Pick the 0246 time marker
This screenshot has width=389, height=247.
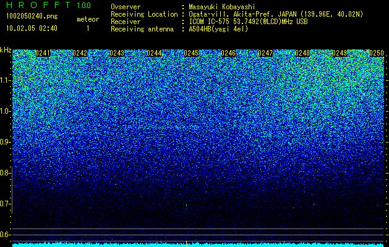228,53
